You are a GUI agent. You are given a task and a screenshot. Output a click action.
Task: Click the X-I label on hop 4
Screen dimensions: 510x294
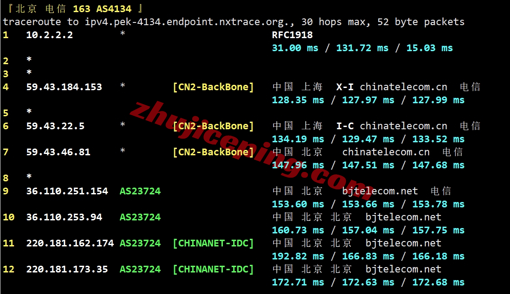tap(345, 87)
